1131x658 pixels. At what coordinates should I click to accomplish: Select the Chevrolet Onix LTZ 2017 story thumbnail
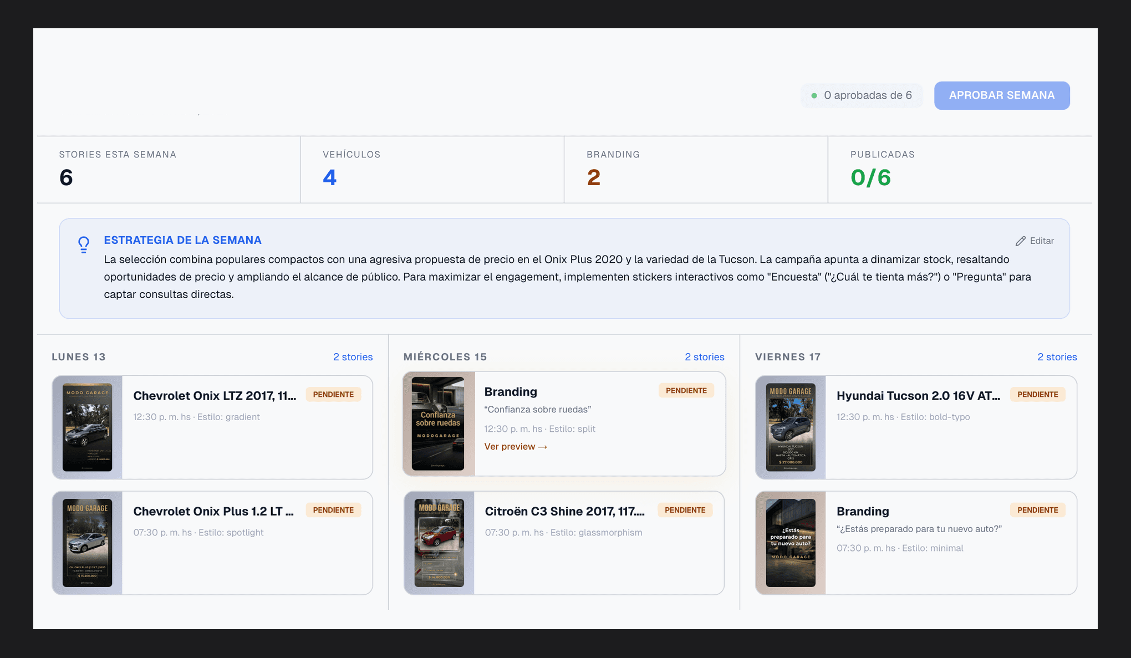pos(87,427)
